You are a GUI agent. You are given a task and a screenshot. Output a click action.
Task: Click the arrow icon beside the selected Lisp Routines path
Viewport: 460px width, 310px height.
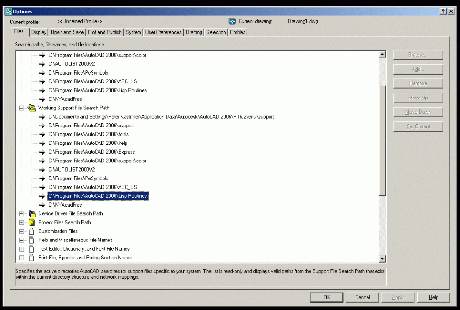(42, 196)
